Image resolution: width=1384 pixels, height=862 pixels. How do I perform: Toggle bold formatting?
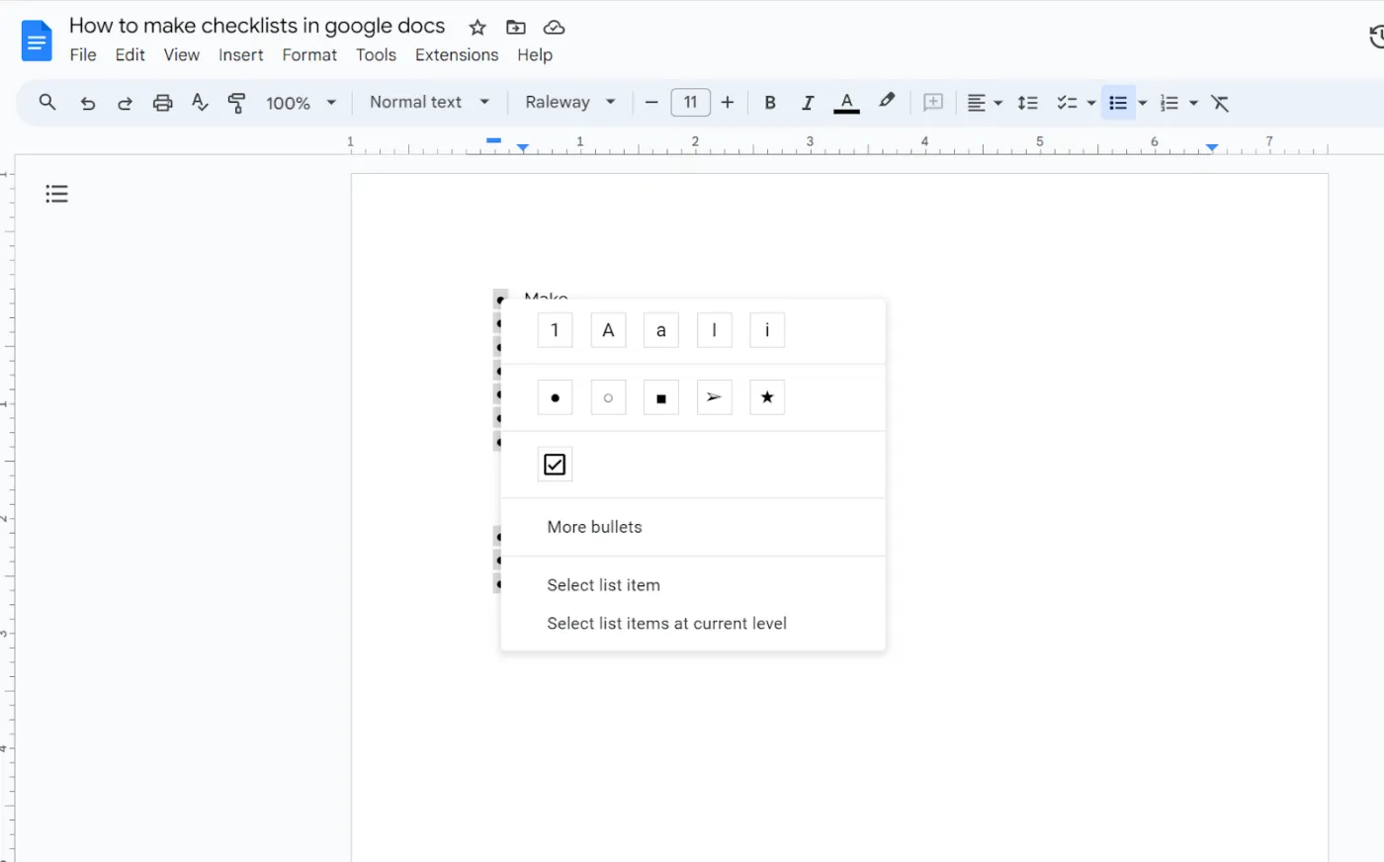tap(770, 102)
